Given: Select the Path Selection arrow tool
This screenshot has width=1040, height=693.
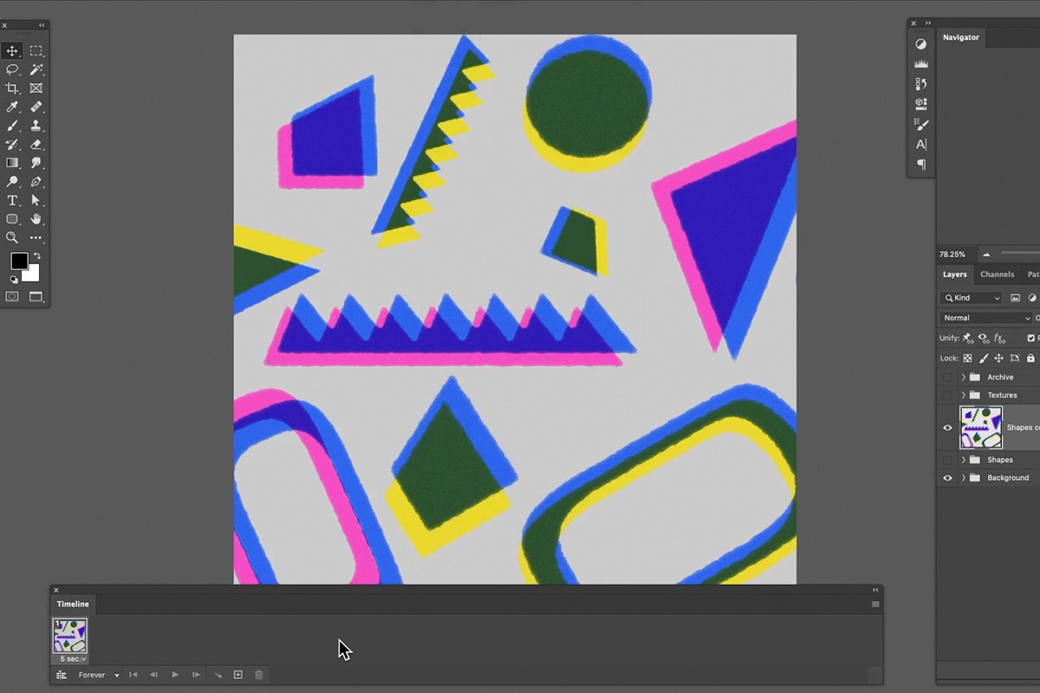Looking at the screenshot, I should [x=36, y=200].
